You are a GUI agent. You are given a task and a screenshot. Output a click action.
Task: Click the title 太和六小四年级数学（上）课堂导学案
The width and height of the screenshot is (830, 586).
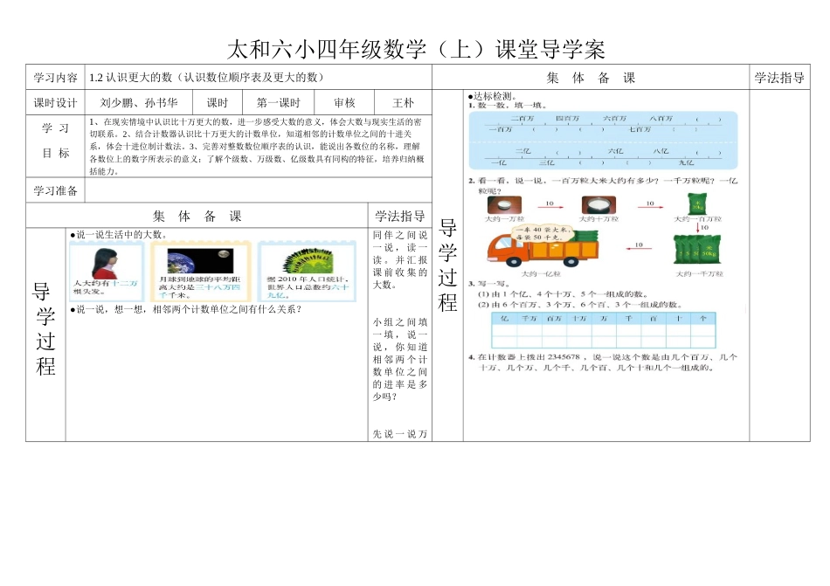(x=416, y=50)
